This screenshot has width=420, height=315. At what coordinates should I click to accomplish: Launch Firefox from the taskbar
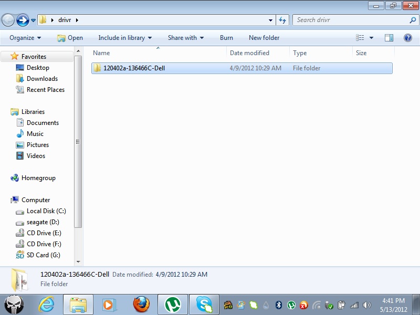coord(141,304)
